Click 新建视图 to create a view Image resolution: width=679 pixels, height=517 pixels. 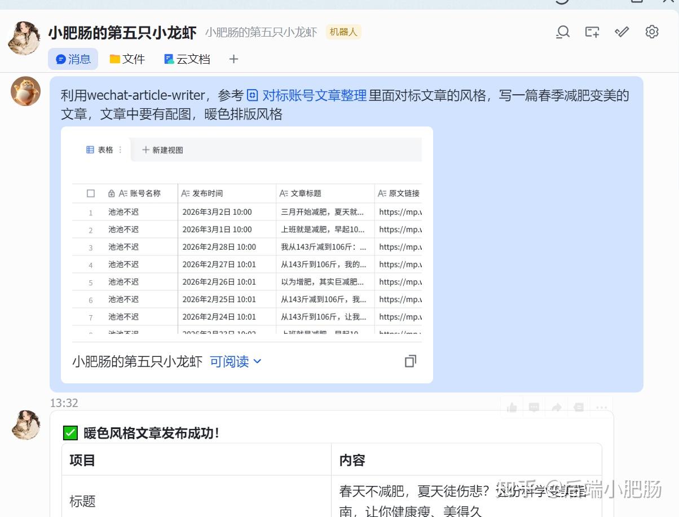point(162,150)
